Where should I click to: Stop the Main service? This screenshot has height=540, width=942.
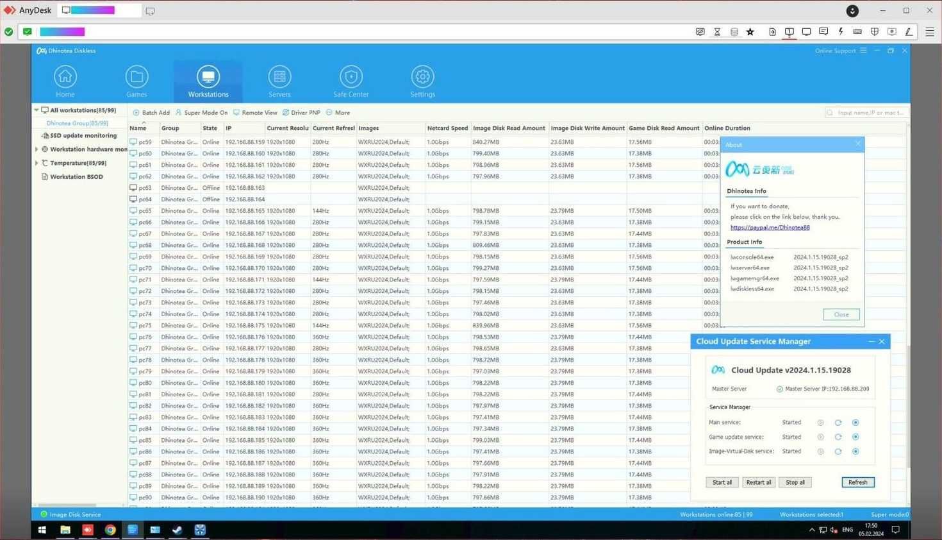855,423
